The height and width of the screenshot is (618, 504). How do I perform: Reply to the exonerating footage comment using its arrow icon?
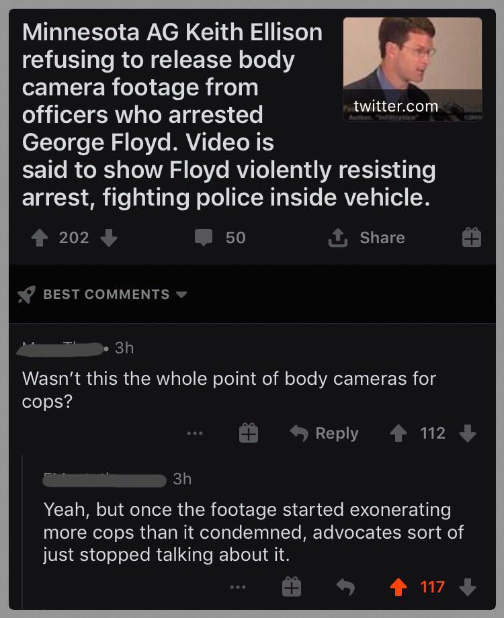(x=345, y=587)
